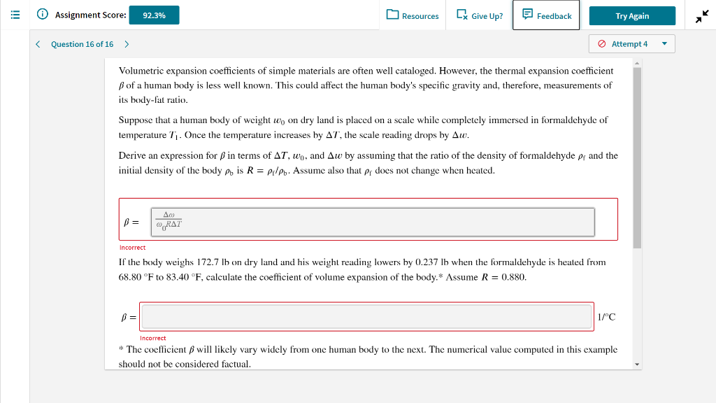Click the Give Up? button
Image resolution: width=716 pixels, height=403 pixels.
[x=479, y=15]
